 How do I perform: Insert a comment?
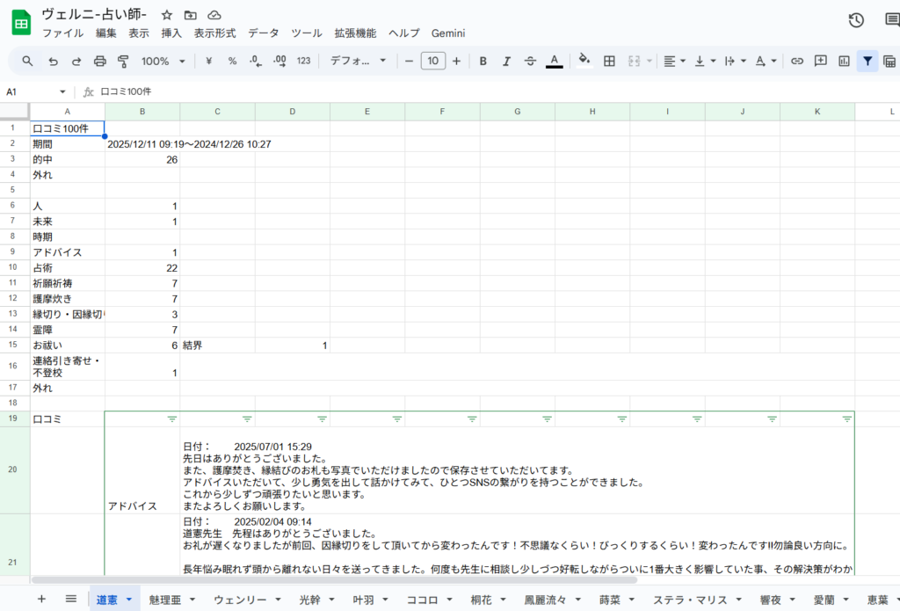[820, 62]
